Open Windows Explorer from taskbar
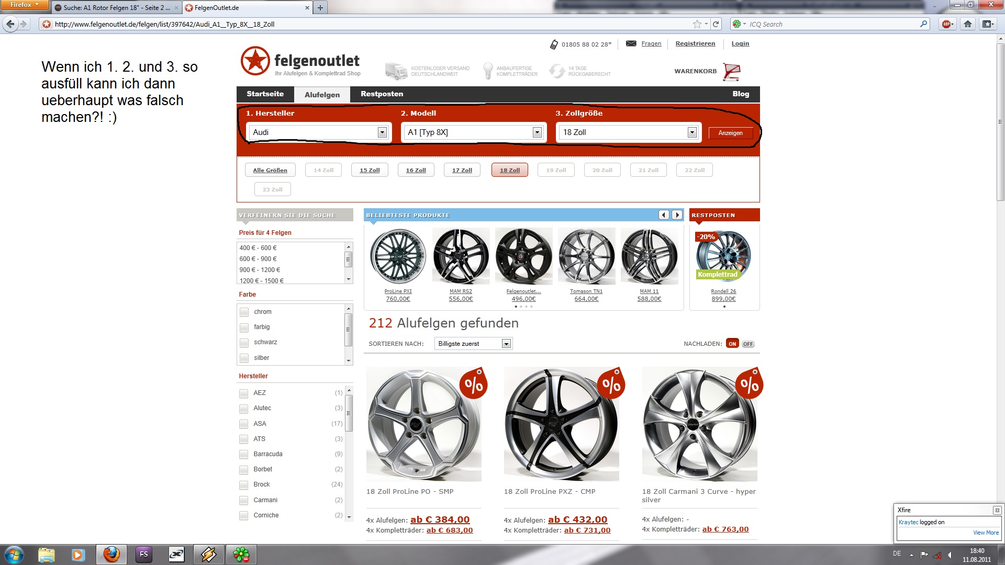Image resolution: width=1005 pixels, height=565 pixels. 47,555
